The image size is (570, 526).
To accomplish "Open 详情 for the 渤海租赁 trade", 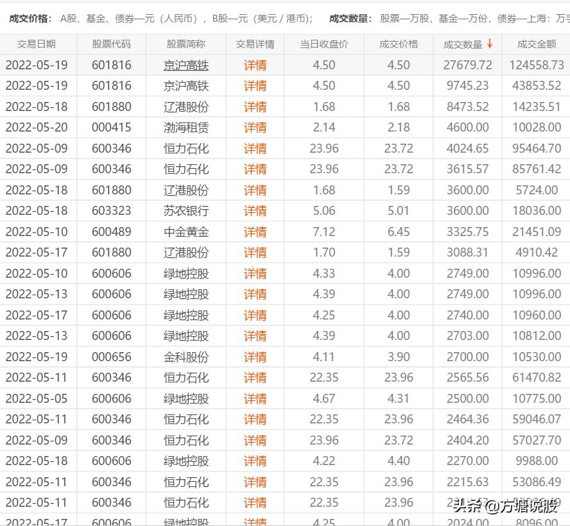I will [255, 128].
